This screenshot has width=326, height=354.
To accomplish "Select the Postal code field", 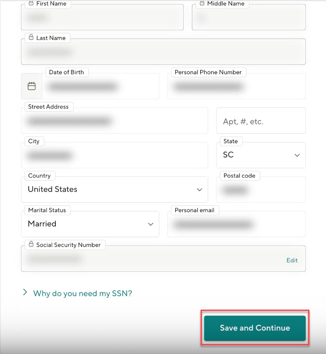I will coord(261,190).
